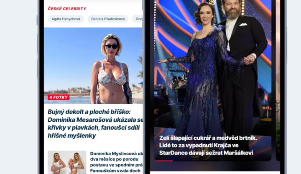301x174 pixels.
Task: Flip the left phone's mute switch
Action: 37,20
